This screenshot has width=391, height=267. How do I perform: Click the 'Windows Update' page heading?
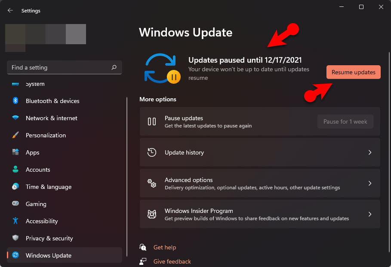pos(185,32)
